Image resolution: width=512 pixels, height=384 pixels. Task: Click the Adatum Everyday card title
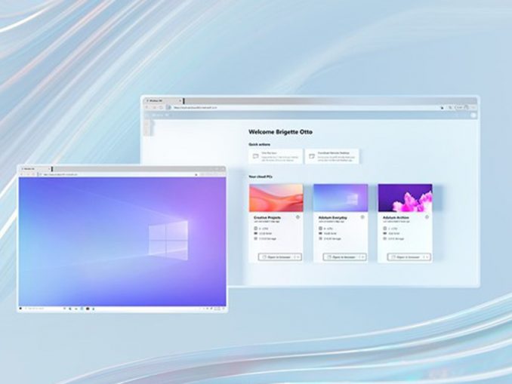(333, 217)
